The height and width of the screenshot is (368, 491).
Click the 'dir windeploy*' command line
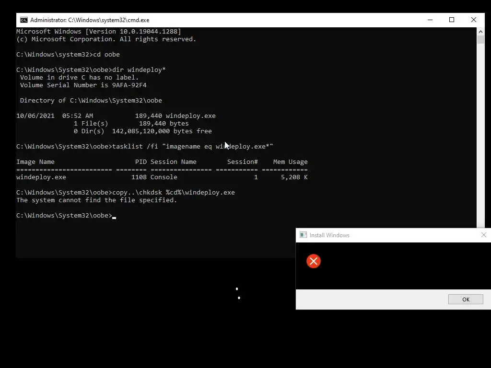coord(91,70)
